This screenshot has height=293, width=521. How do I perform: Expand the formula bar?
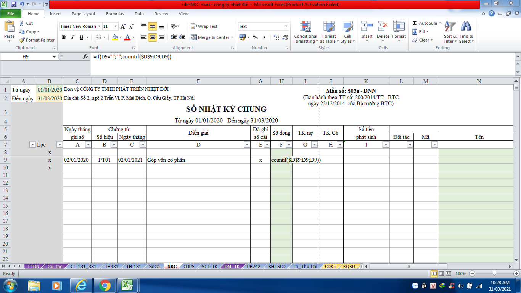[517, 56]
